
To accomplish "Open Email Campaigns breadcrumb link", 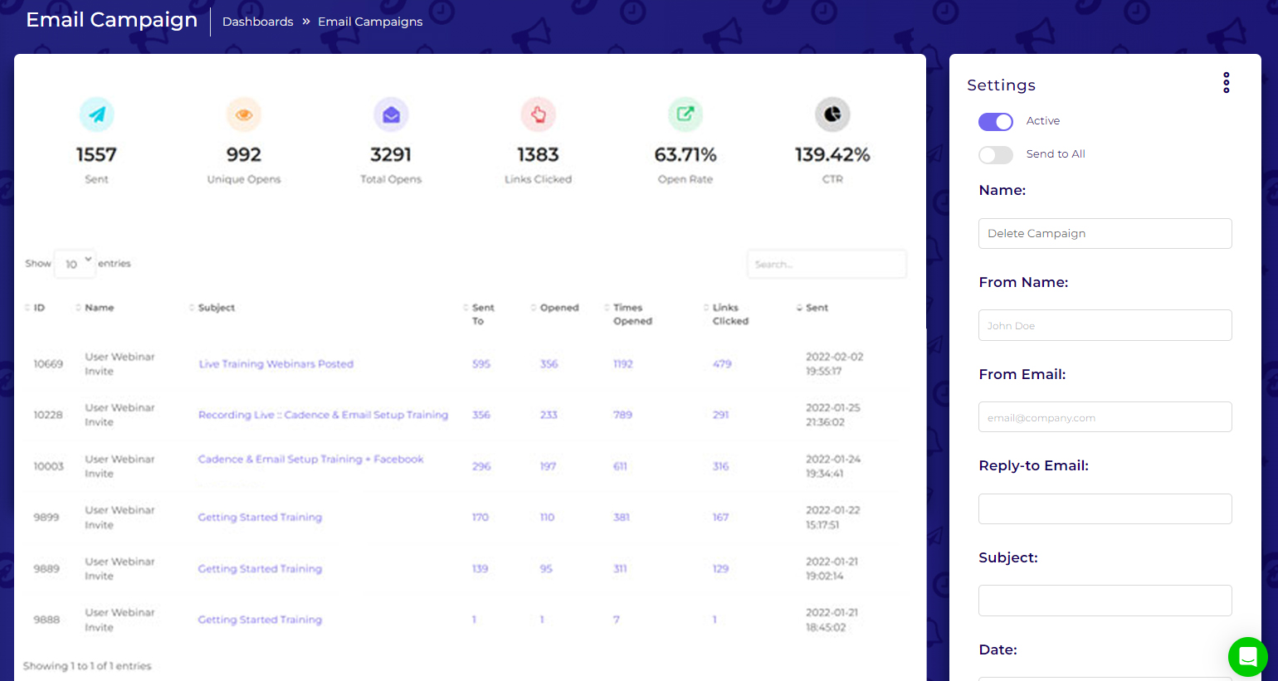I will (x=370, y=22).
